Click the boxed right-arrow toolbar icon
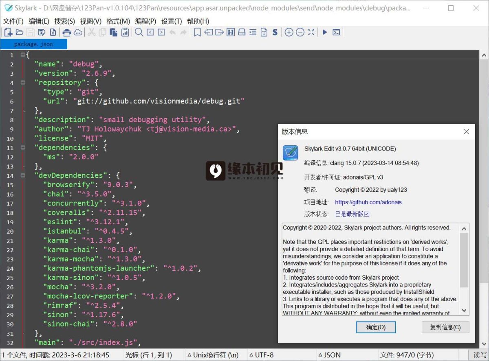The image size is (489, 361). click(x=161, y=33)
